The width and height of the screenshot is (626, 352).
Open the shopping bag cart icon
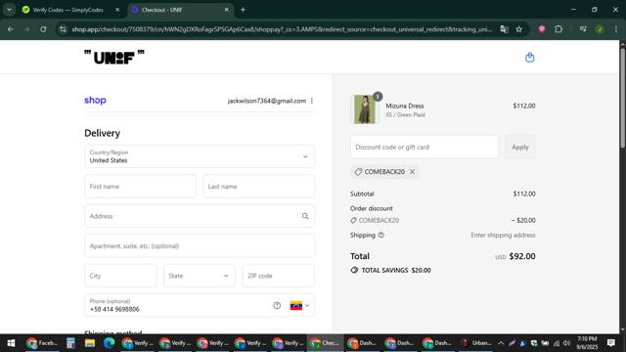(x=529, y=58)
